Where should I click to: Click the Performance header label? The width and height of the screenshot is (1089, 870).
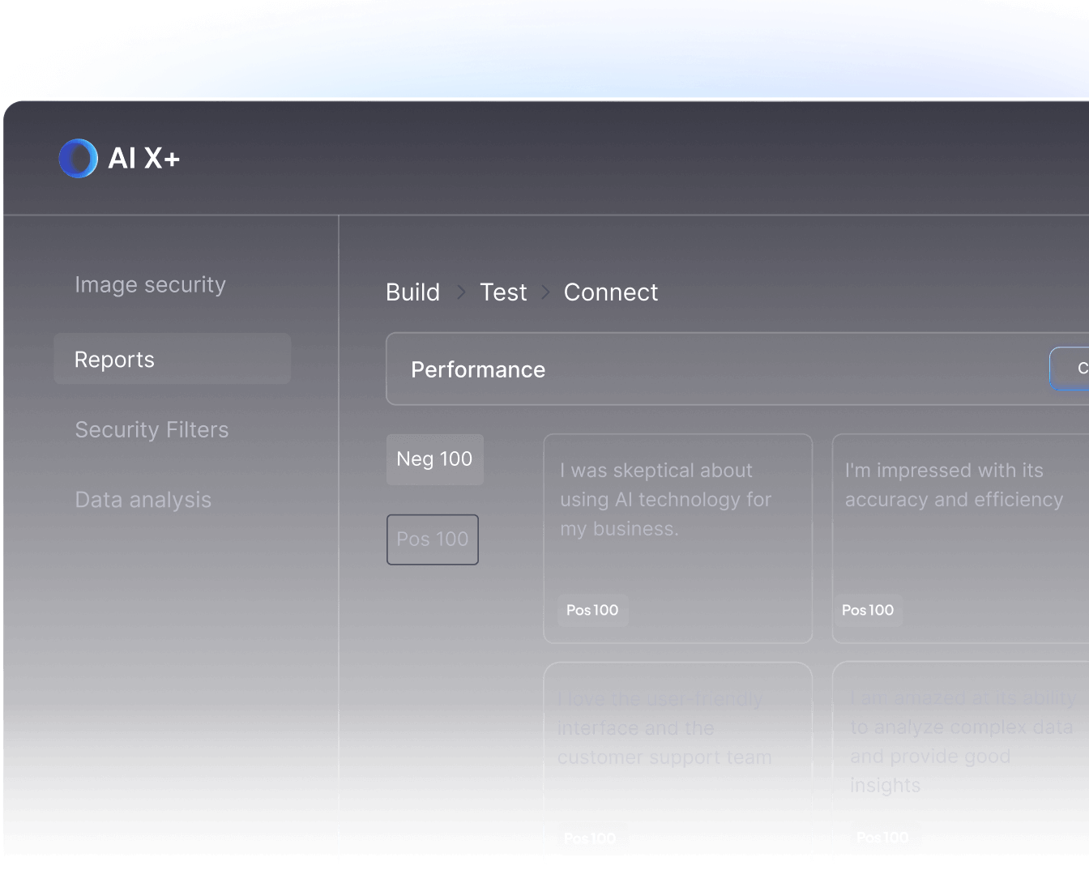pyautogui.click(x=477, y=369)
